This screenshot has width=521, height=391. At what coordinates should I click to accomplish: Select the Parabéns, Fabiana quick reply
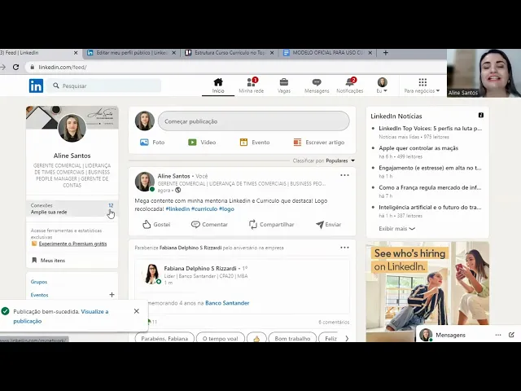tap(164, 338)
